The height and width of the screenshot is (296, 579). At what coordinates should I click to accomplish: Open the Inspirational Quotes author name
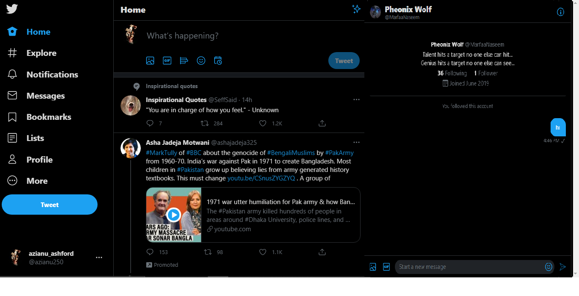[x=176, y=100]
